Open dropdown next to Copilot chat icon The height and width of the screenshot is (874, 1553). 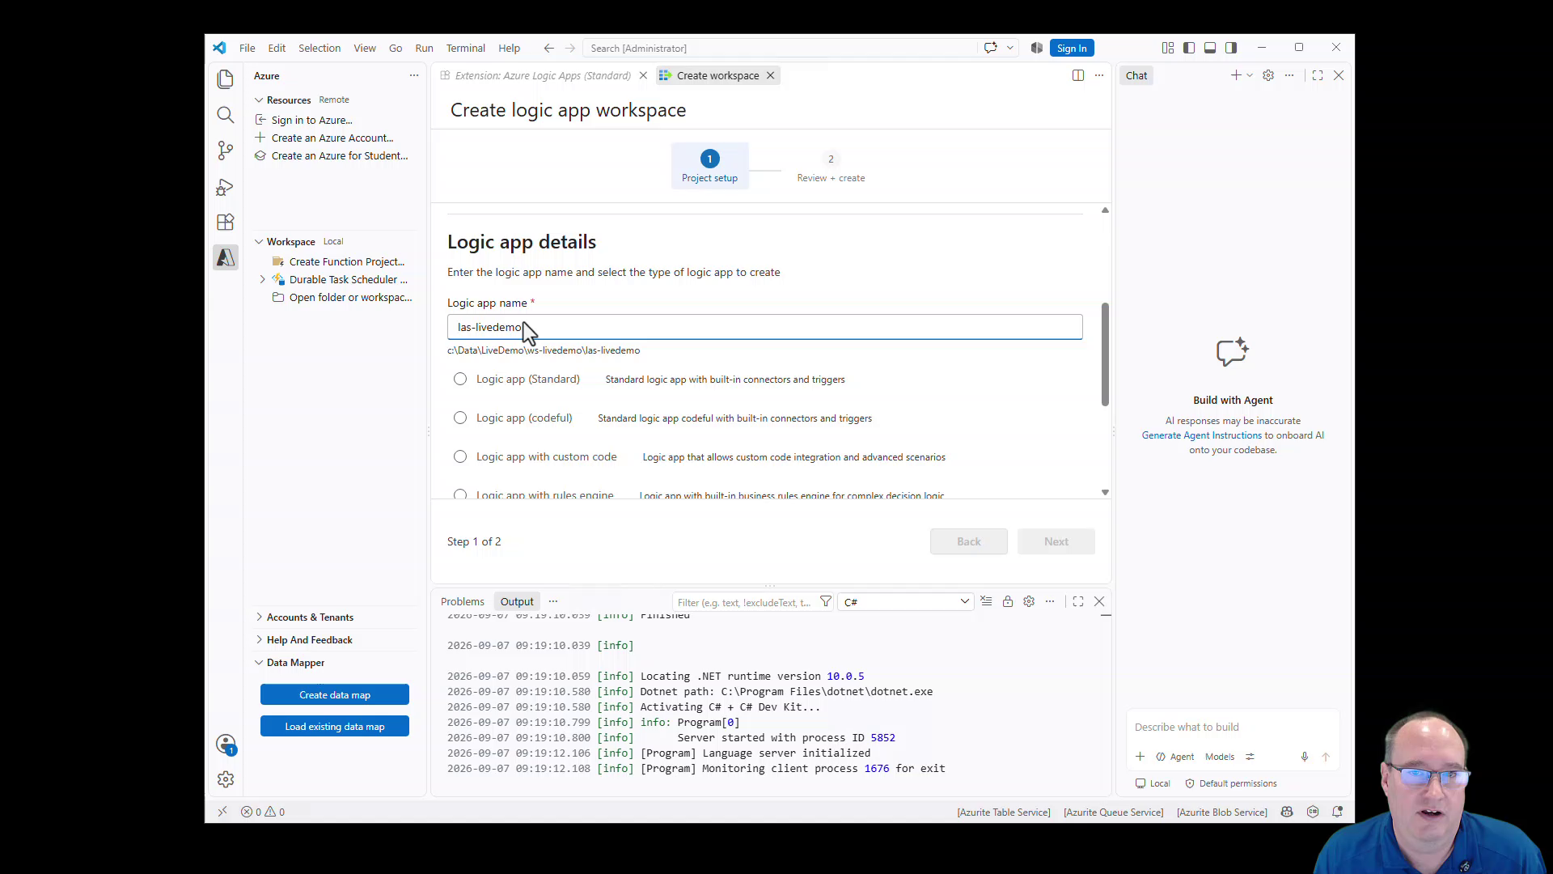point(1009,48)
